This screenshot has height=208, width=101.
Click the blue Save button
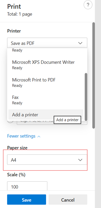tap(27, 199)
